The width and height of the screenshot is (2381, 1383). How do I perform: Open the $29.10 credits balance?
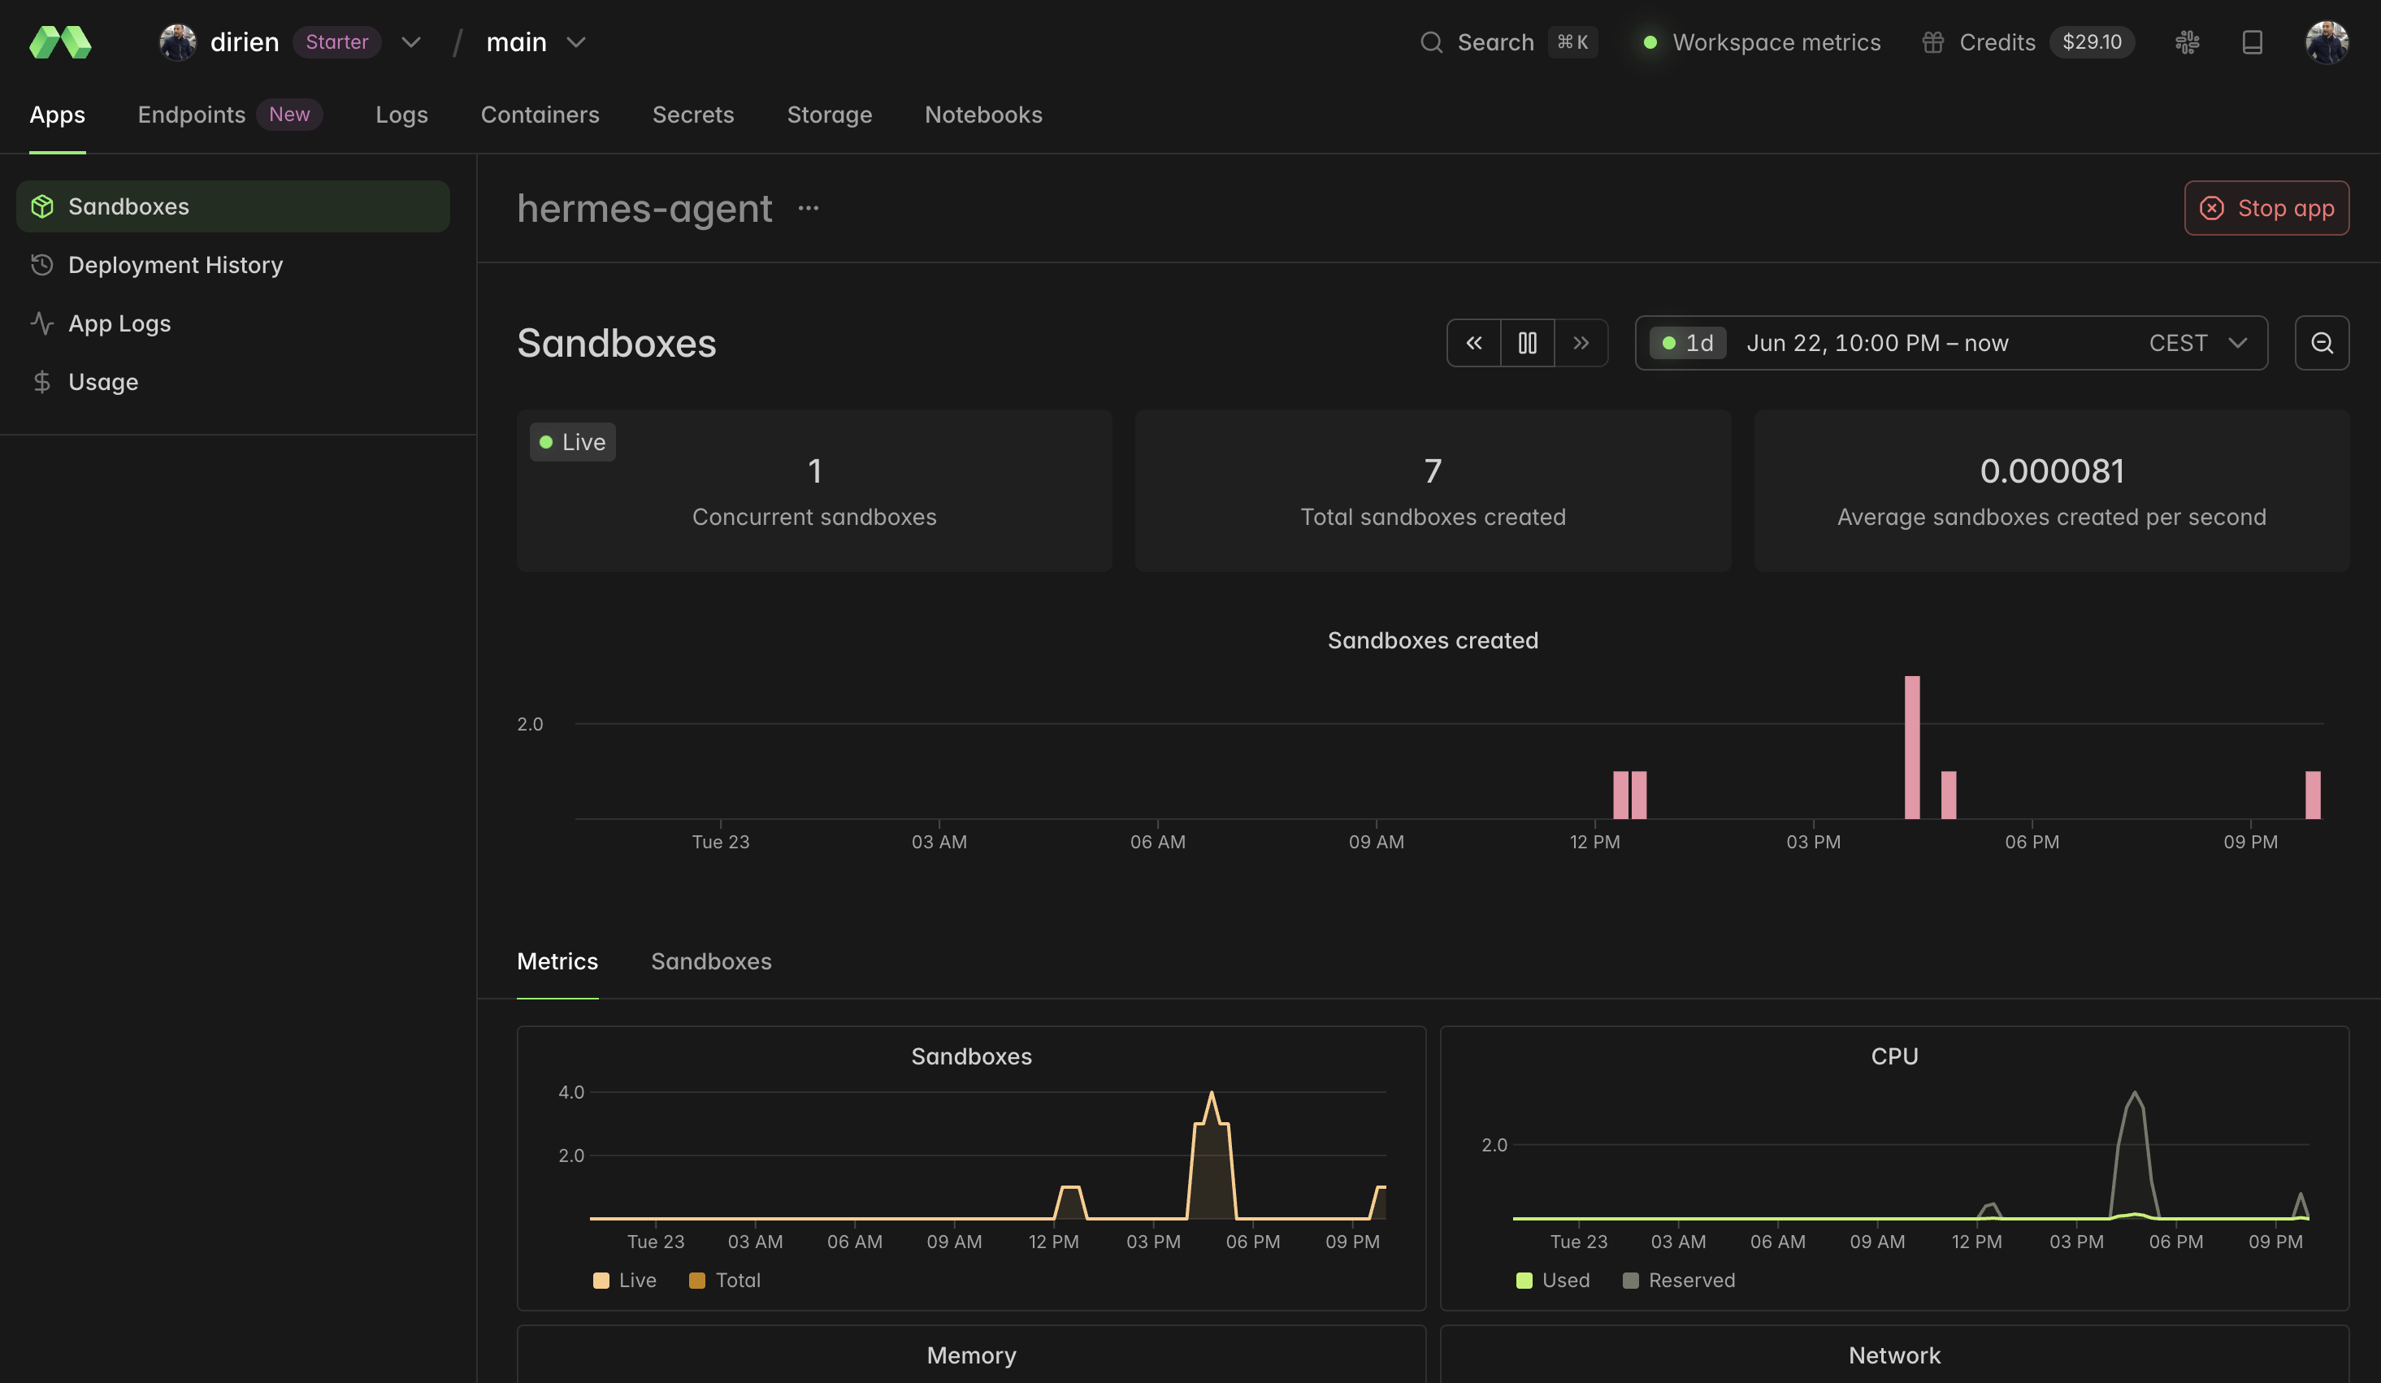pos(2091,42)
